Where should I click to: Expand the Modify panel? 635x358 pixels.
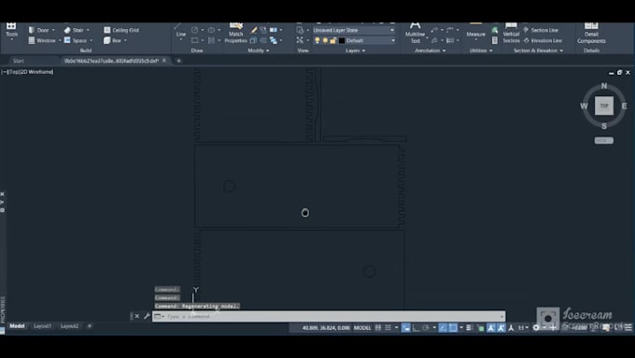pos(259,50)
